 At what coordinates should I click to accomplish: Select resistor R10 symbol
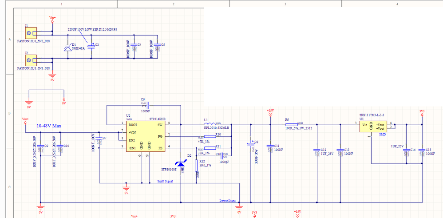coord(210,136)
